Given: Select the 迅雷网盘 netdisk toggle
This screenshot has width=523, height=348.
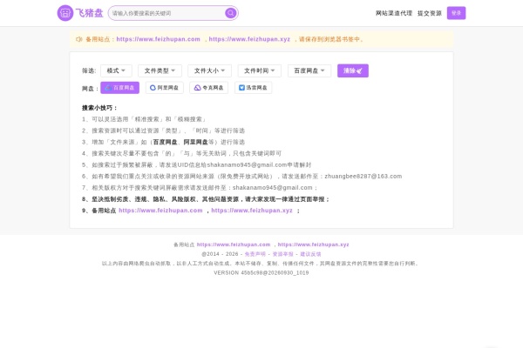Looking at the screenshot, I should (253, 88).
